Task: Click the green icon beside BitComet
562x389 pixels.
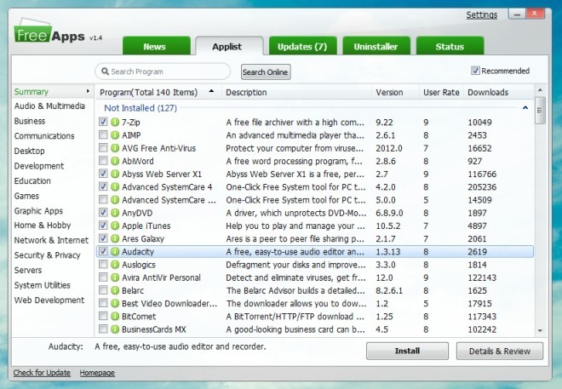Action: pos(115,316)
